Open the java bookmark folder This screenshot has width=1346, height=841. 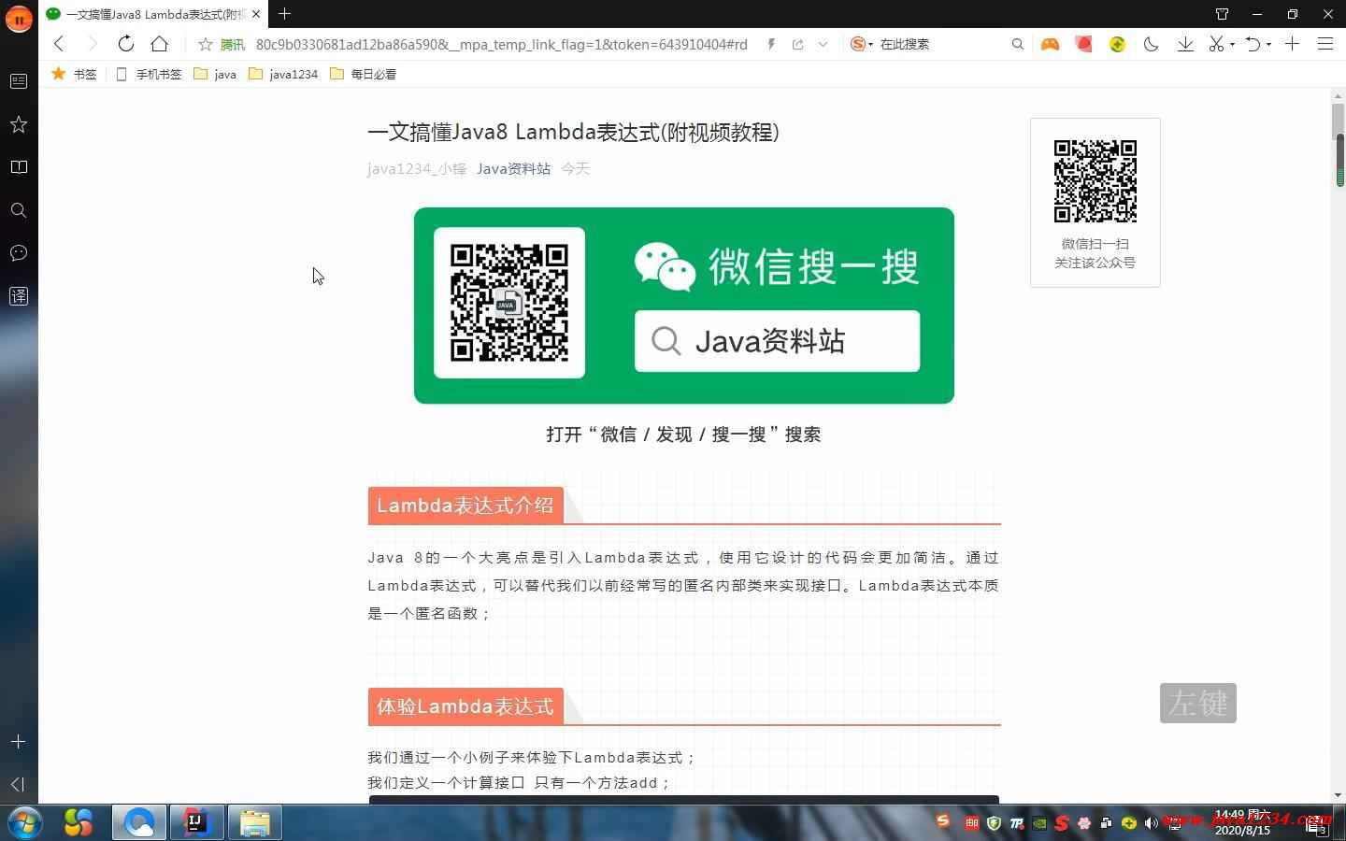215,74
